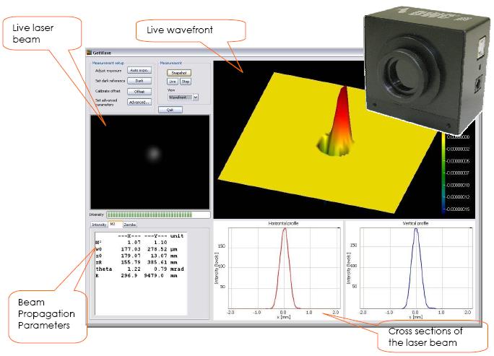Click the M² X value 1.07
Image resolution: width=494 pixels, height=356 pixels.
[x=134, y=243]
